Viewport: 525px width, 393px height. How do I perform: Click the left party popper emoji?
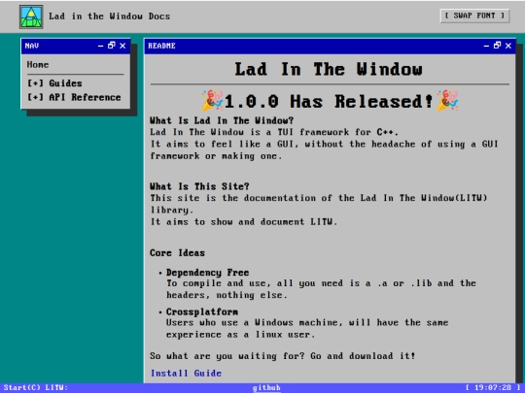tap(212, 100)
